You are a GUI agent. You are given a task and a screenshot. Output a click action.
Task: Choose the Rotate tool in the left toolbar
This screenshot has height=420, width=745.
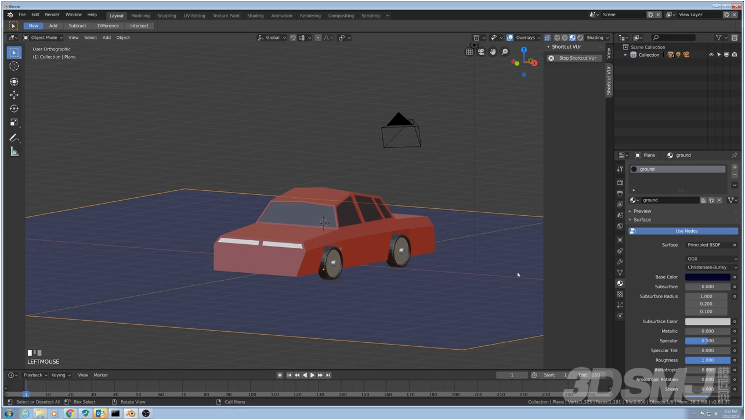click(x=14, y=108)
